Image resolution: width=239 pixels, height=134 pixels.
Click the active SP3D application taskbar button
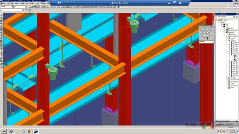point(35,131)
